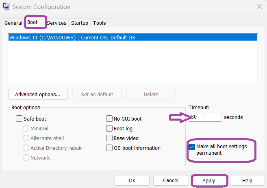Enable the Safe boot checkbox

click(19, 119)
